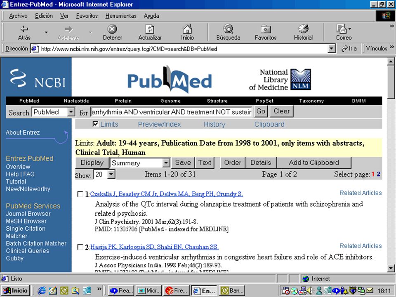Check the box for article 2 Hasija
Image resolution: width=396 pixels, height=297 pixels.
point(80,247)
